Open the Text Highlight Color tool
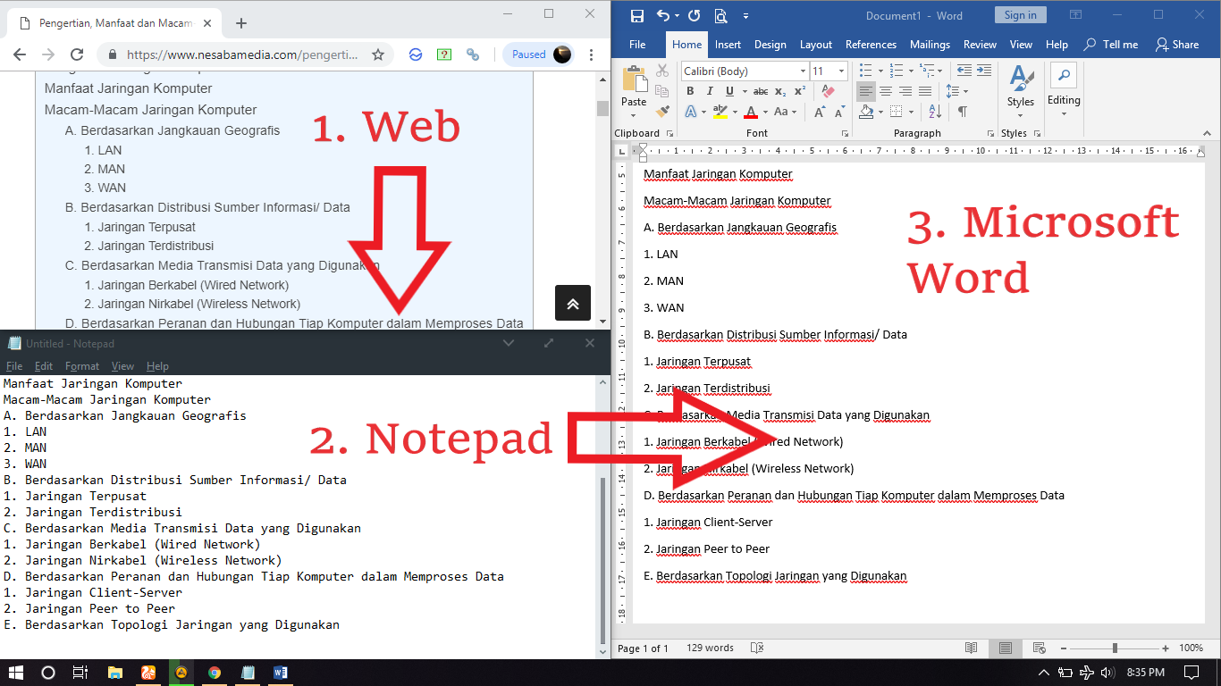Image resolution: width=1221 pixels, height=686 pixels. [x=720, y=112]
